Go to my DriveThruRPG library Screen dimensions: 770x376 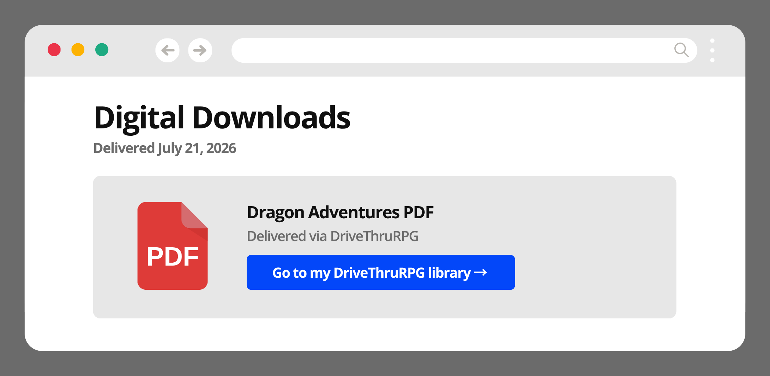(381, 272)
